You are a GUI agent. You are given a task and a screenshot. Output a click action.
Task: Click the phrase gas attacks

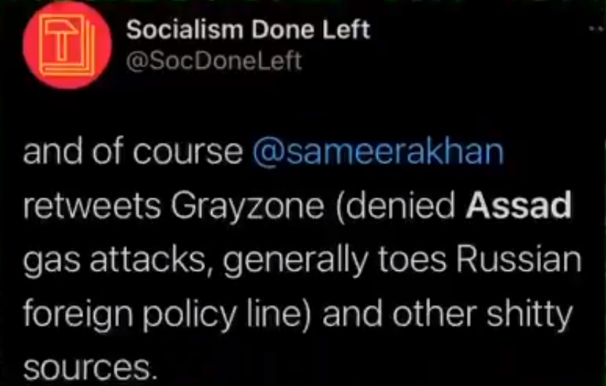pyautogui.click(x=114, y=261)
